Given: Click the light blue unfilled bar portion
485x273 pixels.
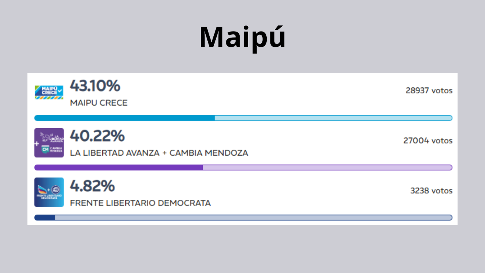Looking at the screenshot, I should 333,118.
